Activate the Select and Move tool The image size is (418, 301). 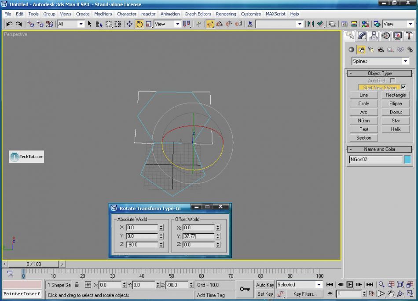(x=129, y=24)
